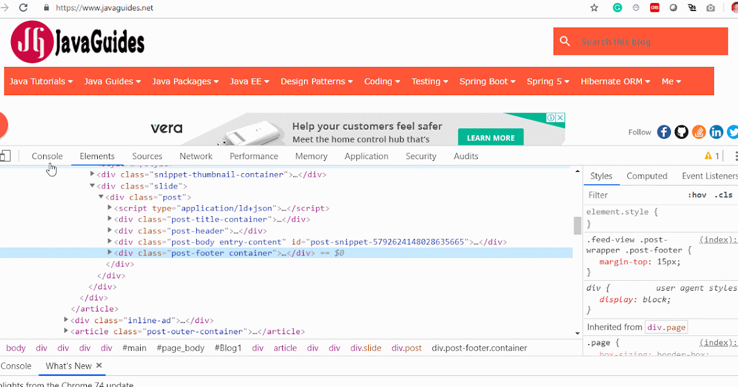Expand the snippet-thumbnail-container div node
Image resolution: width=738 pixels, height=387 pixels.
(92, 174)
